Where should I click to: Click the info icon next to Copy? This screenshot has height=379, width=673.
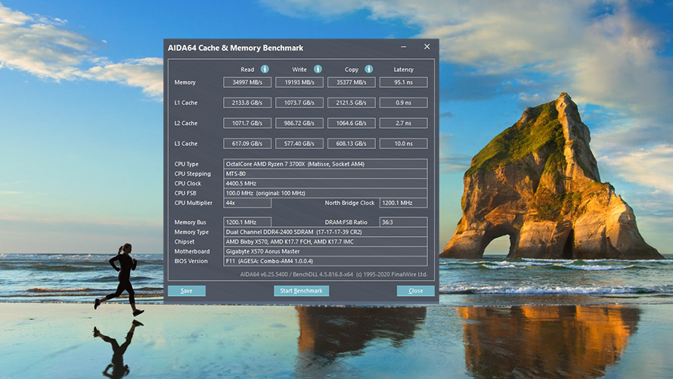(369, 69)
